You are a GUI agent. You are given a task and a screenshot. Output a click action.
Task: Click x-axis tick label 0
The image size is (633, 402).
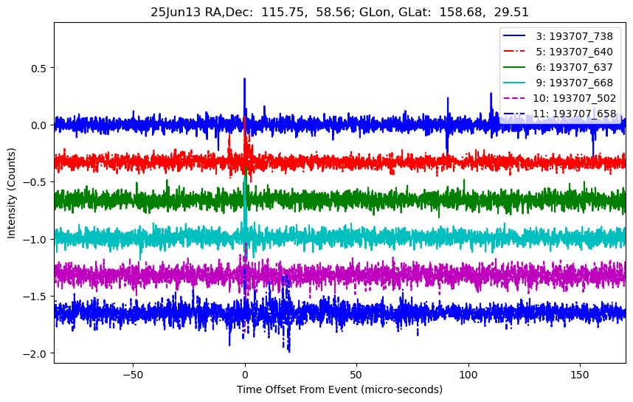click(x=245, y=375)
